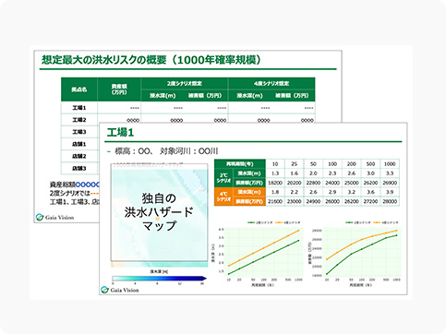
Task: Click 4℃ damage value 21600
Action: coord(275,201)
